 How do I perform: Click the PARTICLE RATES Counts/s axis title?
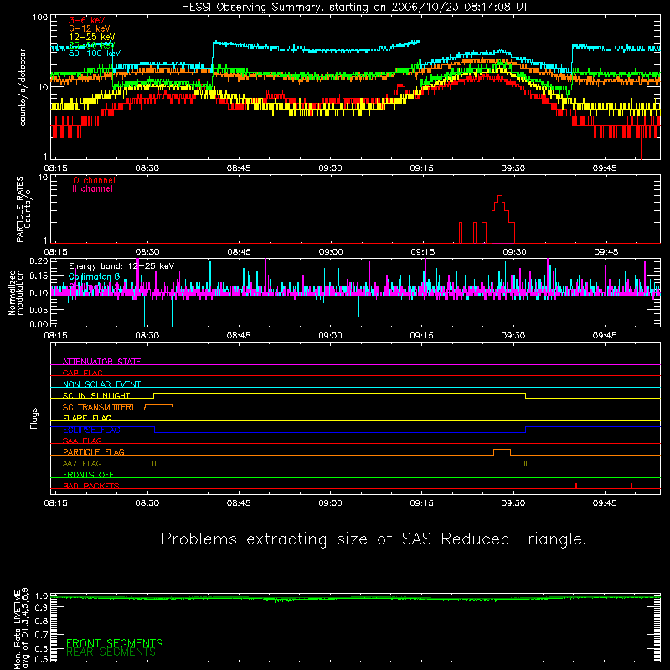tap(23, 209)
